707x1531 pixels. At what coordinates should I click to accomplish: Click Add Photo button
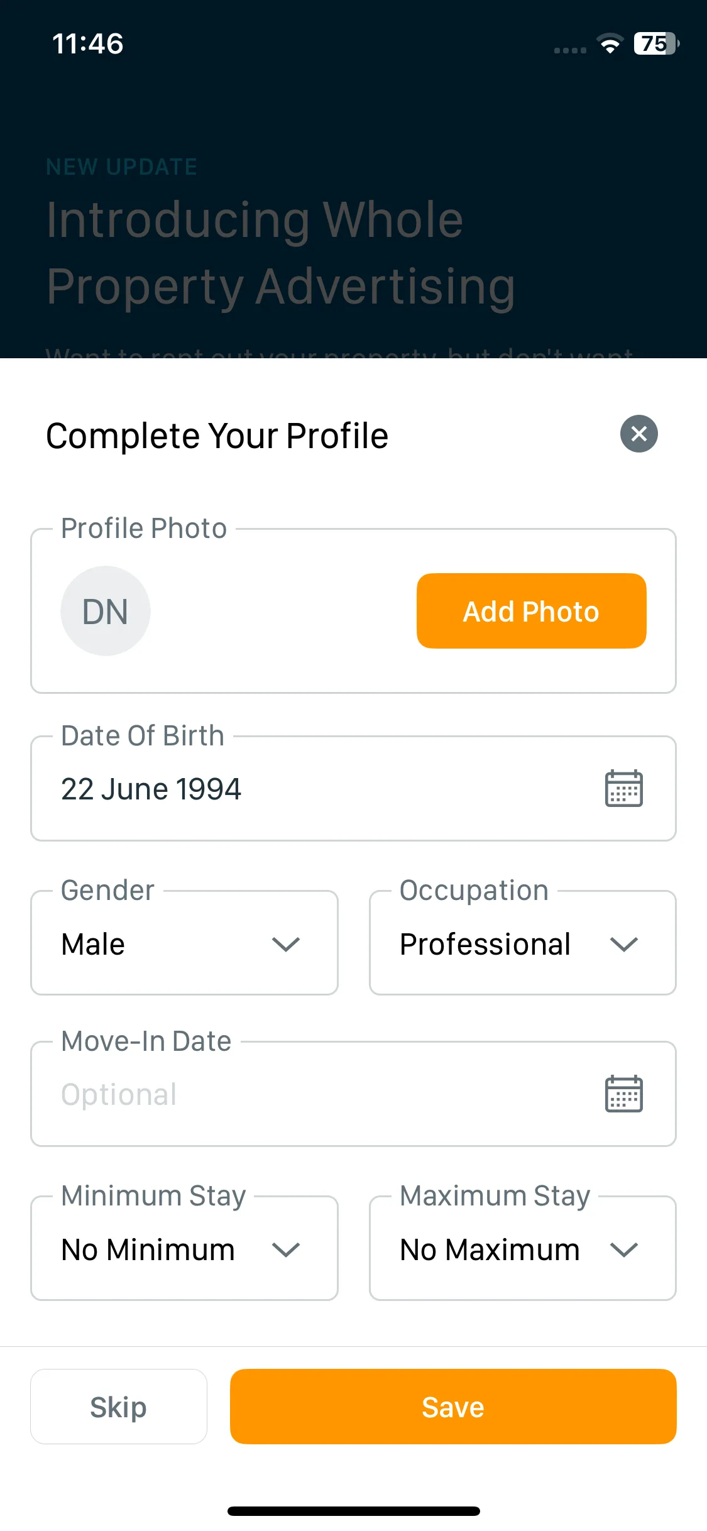click(x=531, y=611)
